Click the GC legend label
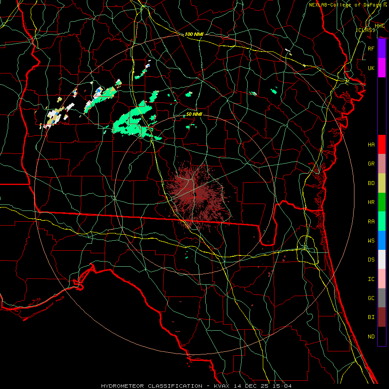Screen dimensions: 389x389 coord(371,298)
